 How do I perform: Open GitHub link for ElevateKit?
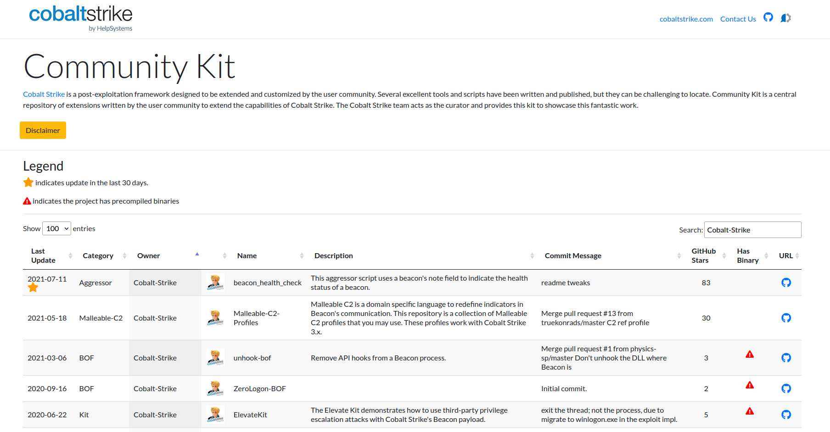tap(786, 415)
